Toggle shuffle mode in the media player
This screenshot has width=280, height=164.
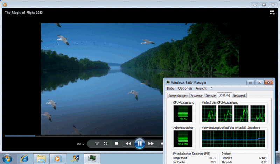[x=97, y=144]
